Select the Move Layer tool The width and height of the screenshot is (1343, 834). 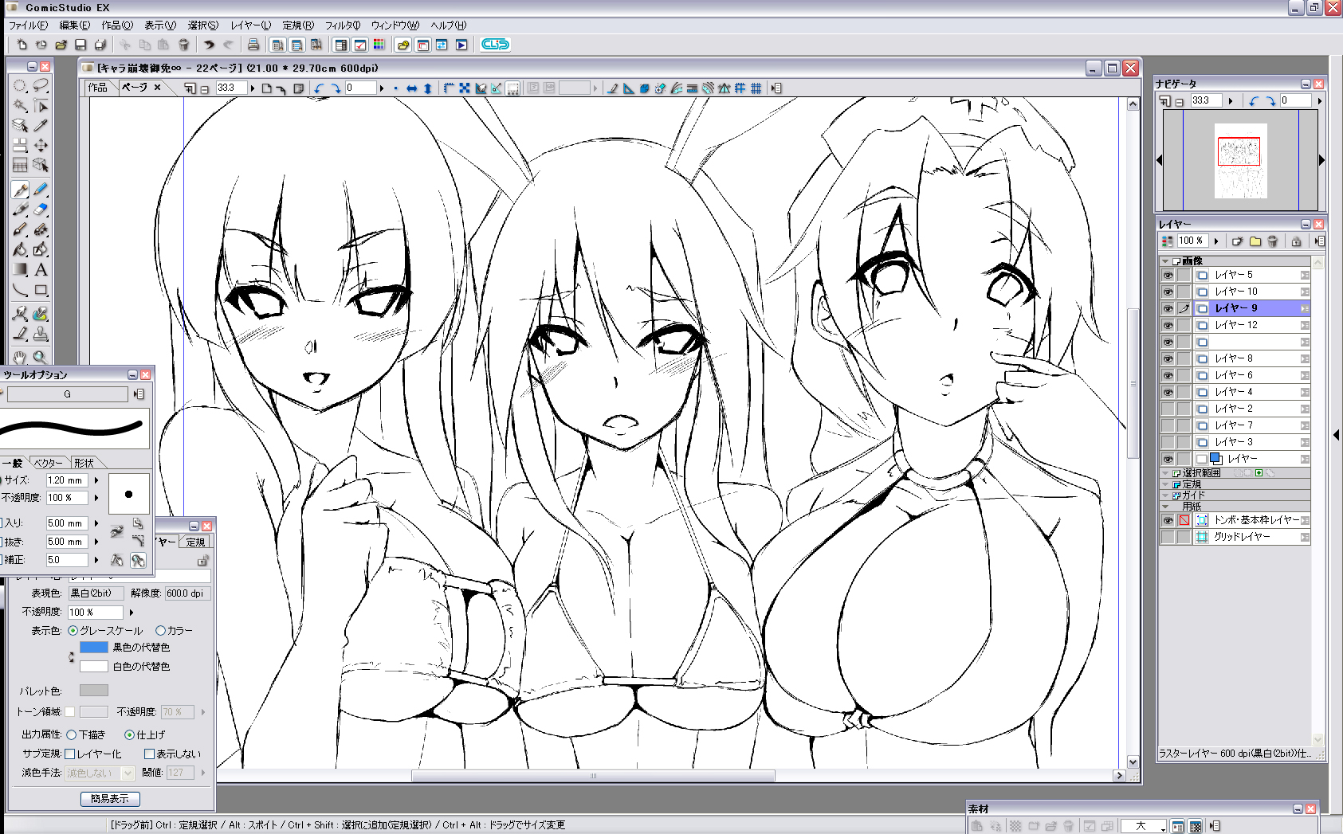[41, 145]
